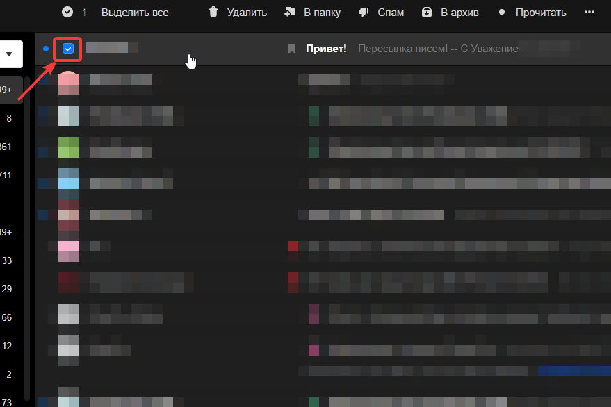Viewport: 611px width, 407px height.
Task: Click the preview text Пересылка писем!
Action: (x=403, y=49)
